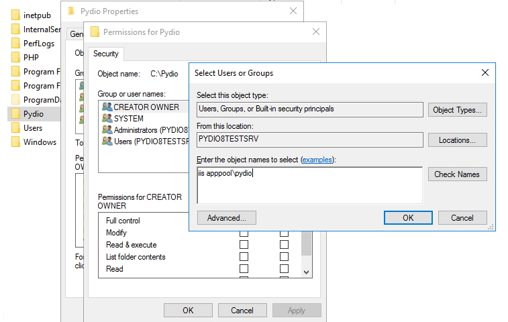Click OK in Permissions for Pydio
The height and width of the screenshot is (322, 508).
pyautogui.click(x=188, y=311)
